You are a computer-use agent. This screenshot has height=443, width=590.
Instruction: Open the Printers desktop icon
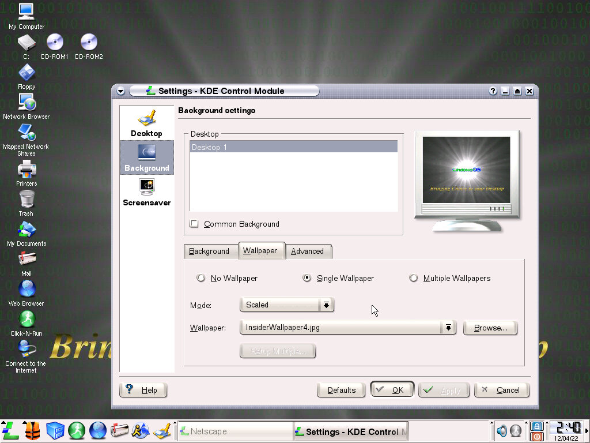[x=27, y=170]
